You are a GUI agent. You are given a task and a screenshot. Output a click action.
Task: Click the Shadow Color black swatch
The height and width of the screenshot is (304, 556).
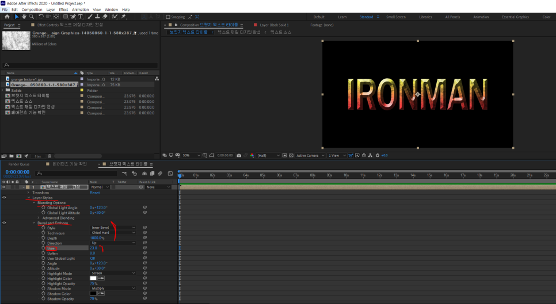(x=93, y=294)
